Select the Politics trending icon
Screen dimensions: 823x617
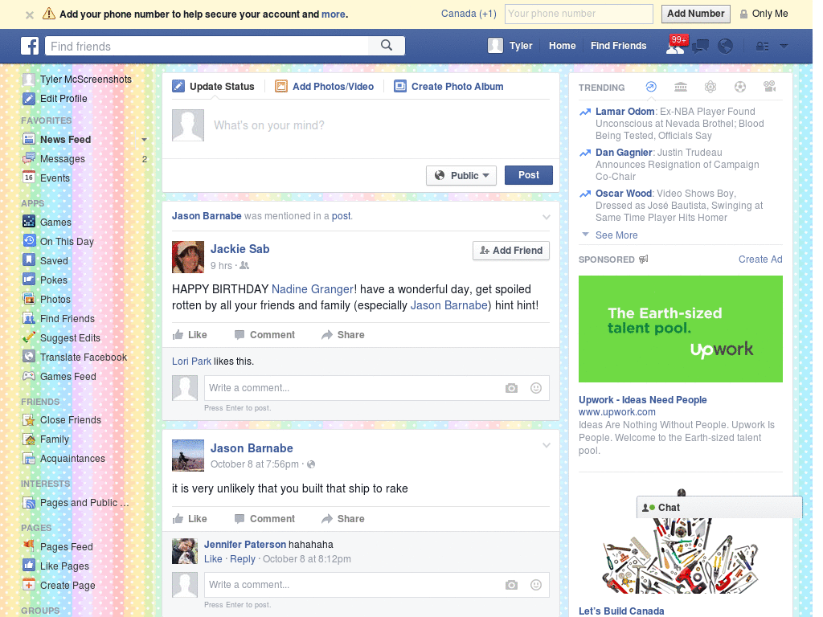point(681,87)
